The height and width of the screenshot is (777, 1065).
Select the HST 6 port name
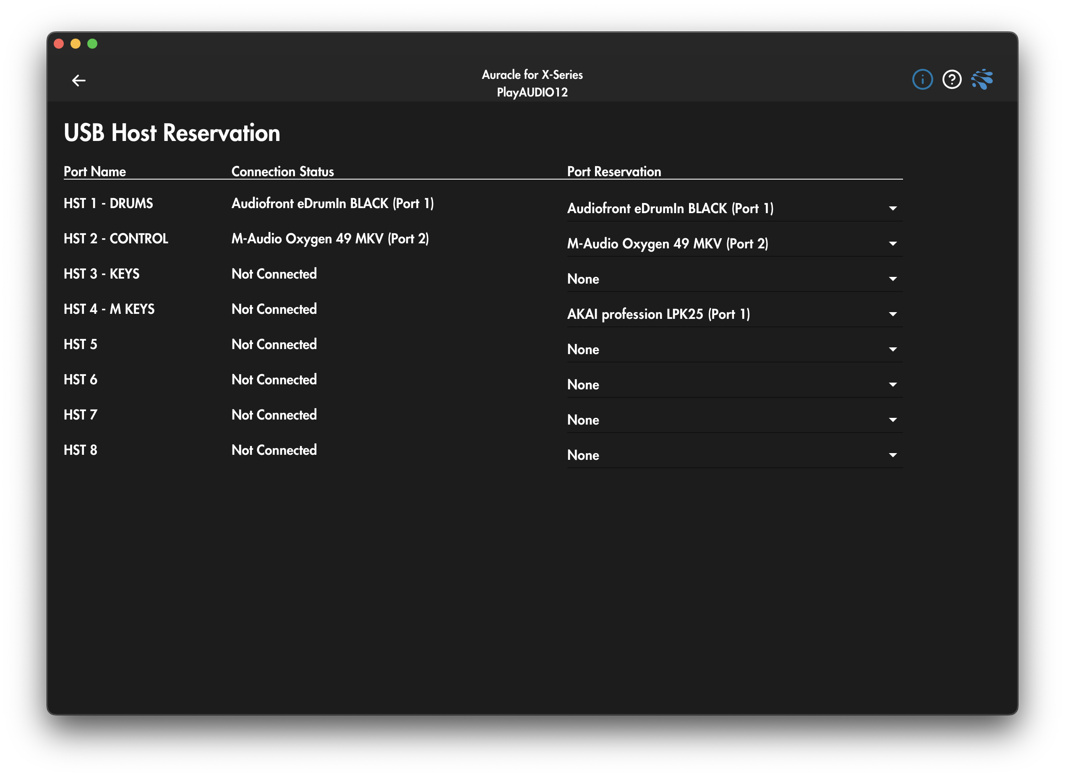[81, 380]
